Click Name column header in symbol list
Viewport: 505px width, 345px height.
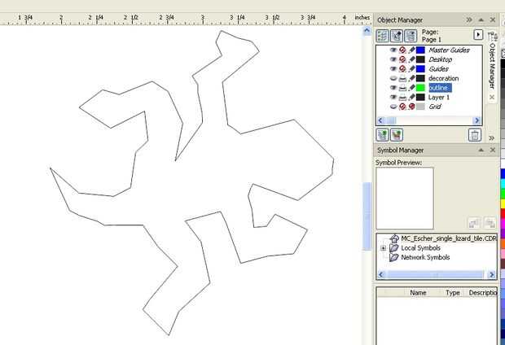click(x=418, y=293)
